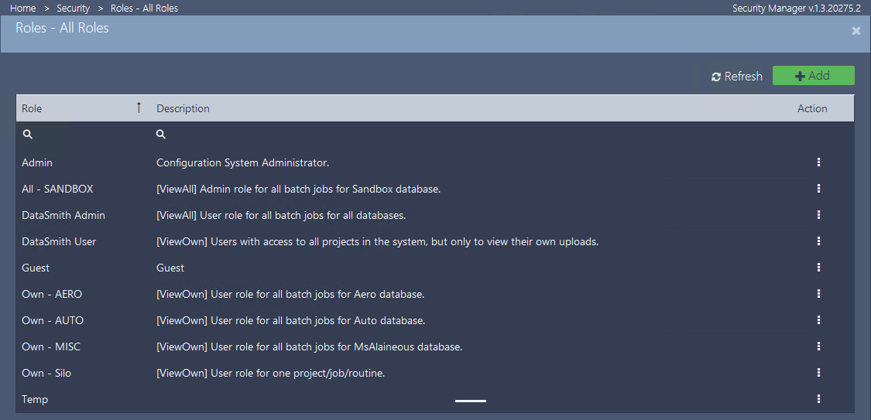Open action menu for Own - MISC role
This screenshot has width=871, height=420.
pyautogui.click(x=818, y=347)
